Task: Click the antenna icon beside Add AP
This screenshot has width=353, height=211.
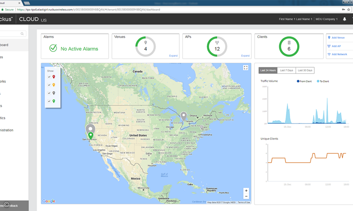Action: point(329,46)
